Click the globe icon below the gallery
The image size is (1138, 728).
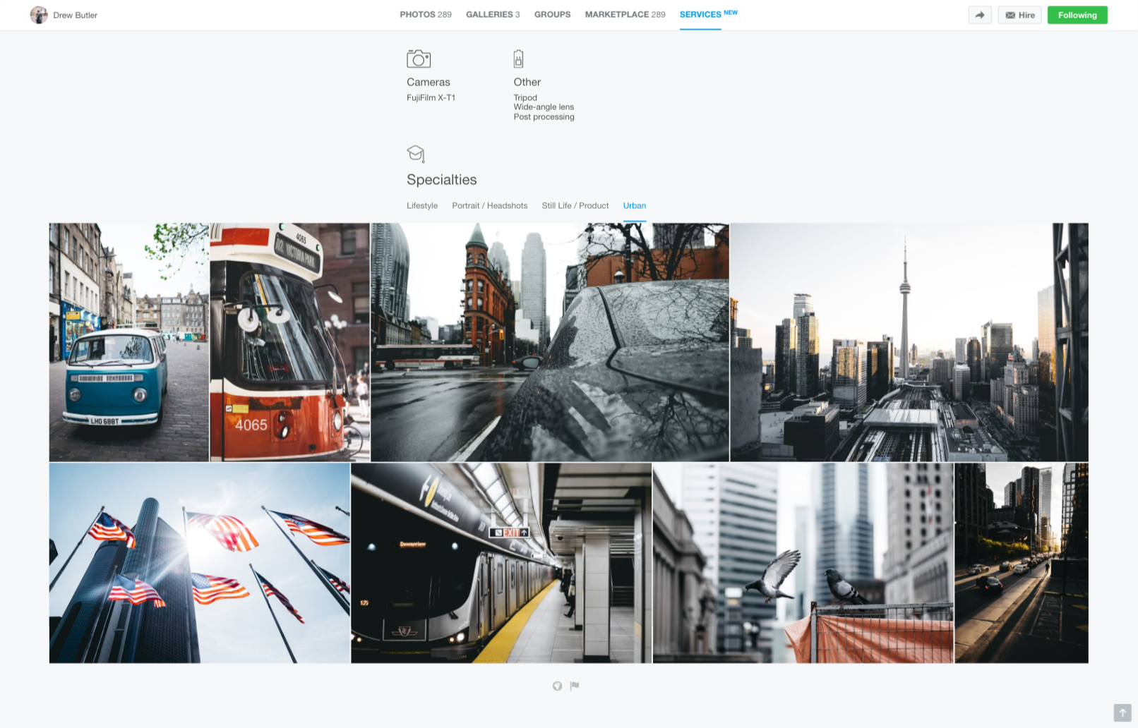click(557, 686)
